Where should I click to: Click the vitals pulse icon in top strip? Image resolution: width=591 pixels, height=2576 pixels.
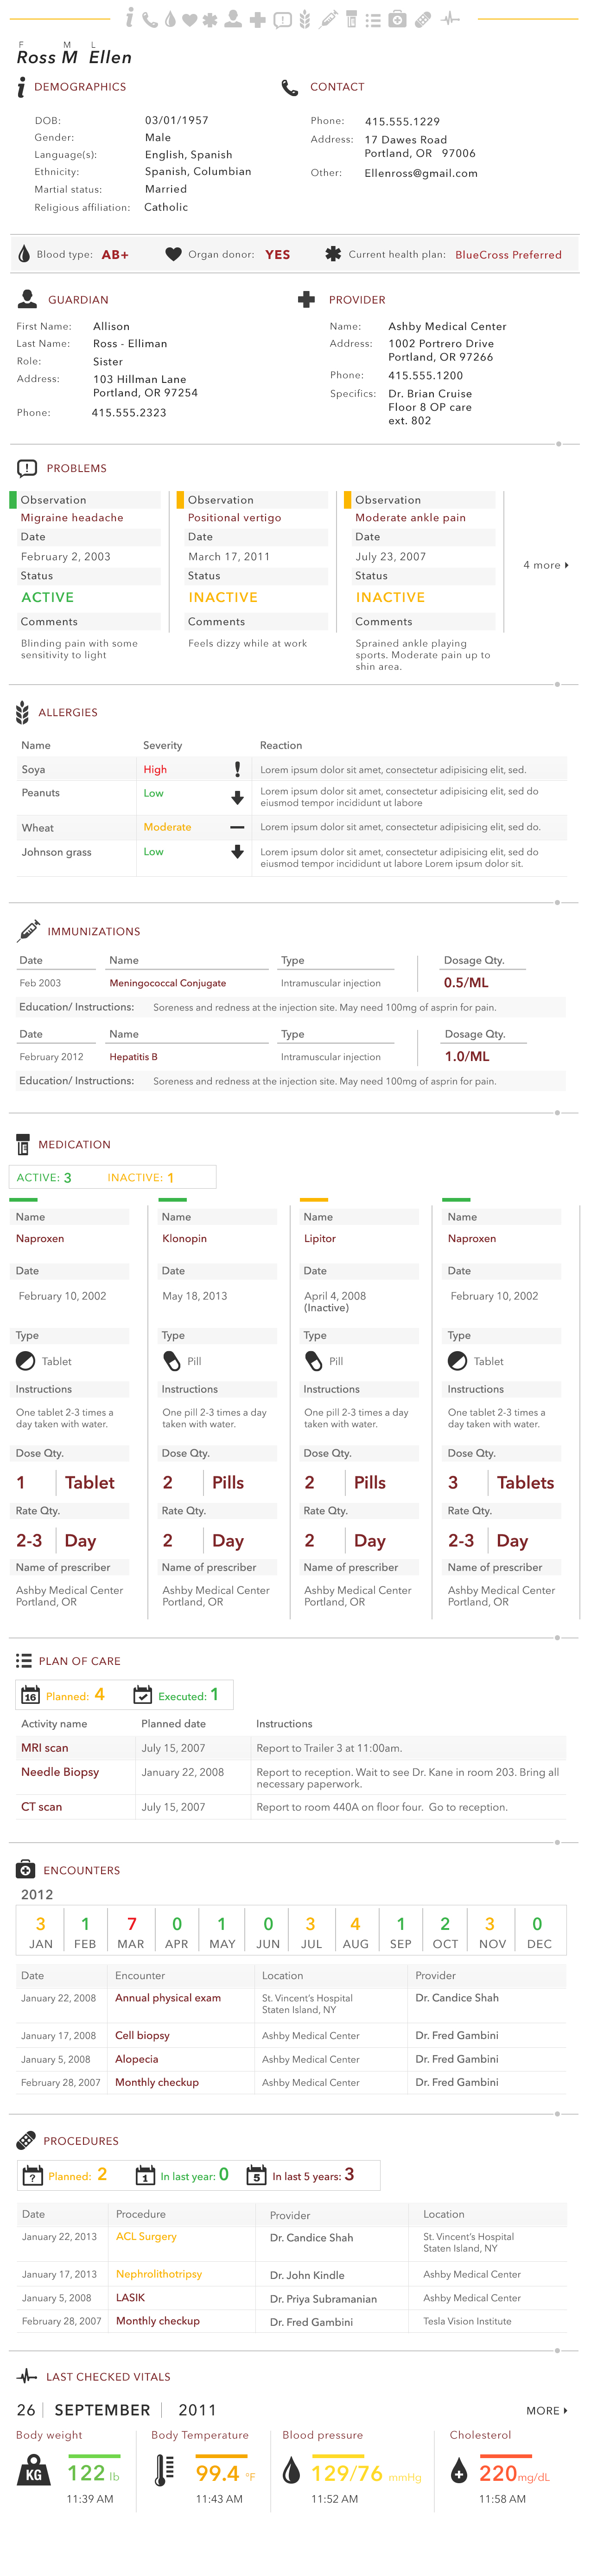point(451,19)
